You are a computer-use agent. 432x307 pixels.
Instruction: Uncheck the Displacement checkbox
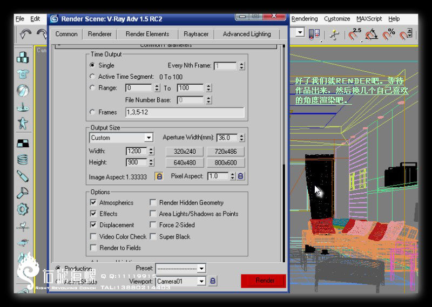point(93,224)
